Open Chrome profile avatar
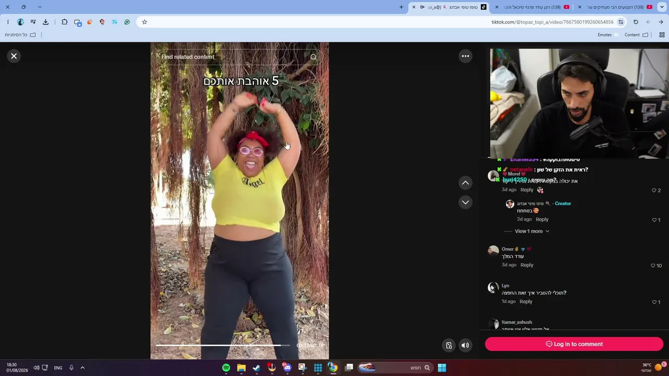Screen dimensions: 669x376 (x=20, y=22)
